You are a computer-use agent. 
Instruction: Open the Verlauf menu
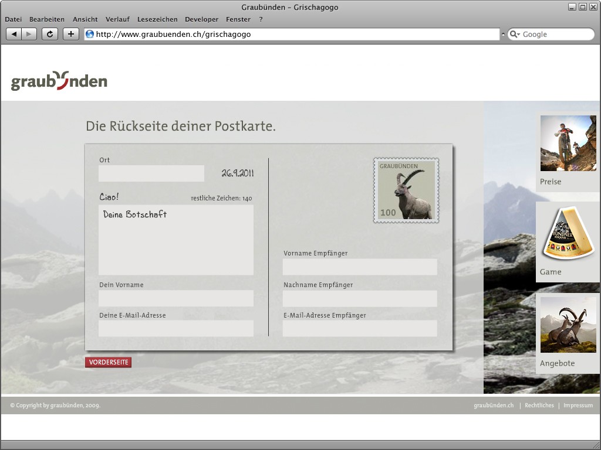(x=117, y=19)
